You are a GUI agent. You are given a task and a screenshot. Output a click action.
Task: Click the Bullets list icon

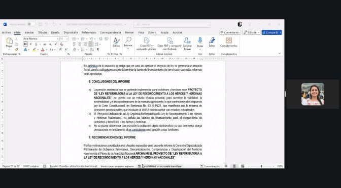(74, 39)
